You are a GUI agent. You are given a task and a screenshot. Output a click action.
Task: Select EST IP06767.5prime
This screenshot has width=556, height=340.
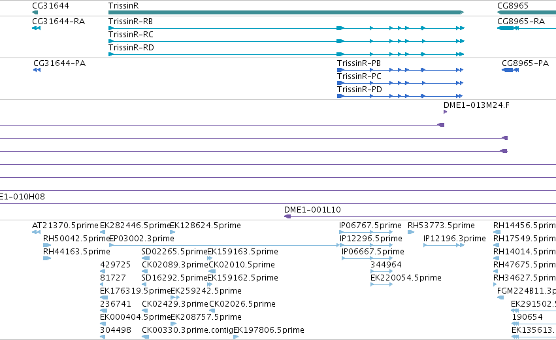click(x=370, y=226)
